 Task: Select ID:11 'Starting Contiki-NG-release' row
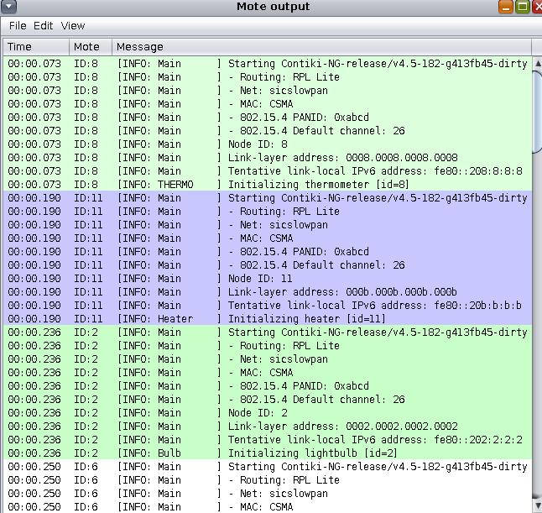click(x=267, y=198)
